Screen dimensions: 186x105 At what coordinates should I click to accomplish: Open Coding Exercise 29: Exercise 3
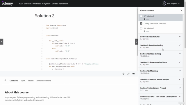[160, 23]
